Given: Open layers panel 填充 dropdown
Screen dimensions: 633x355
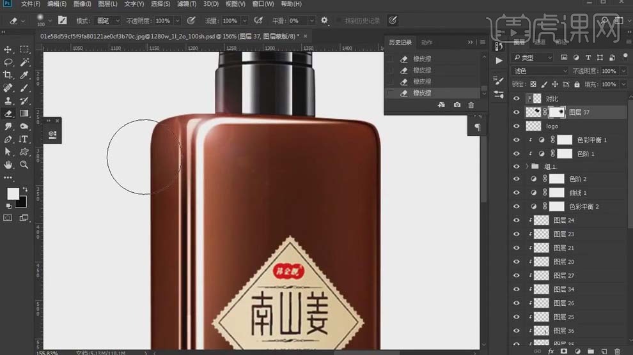Looking at the screenshot, I should [623, 84].
